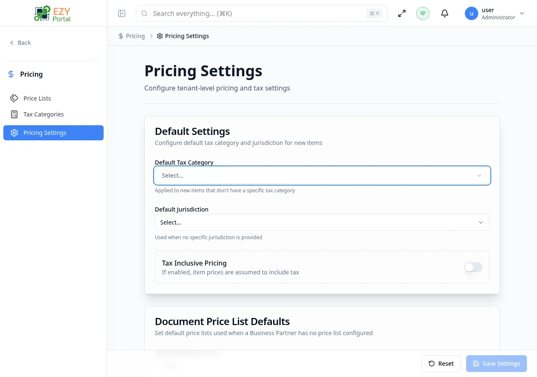The height and width of the screenshot is (377, 537).
Task: Click the fullscreen expand arrows icon
Action: point(401,13)
